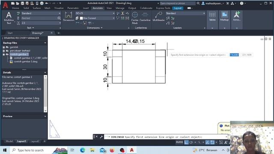Click the Autodesk App Store cart icon
Image resolution: width=274 pixels, height=154 pixels.
point(227,3)
